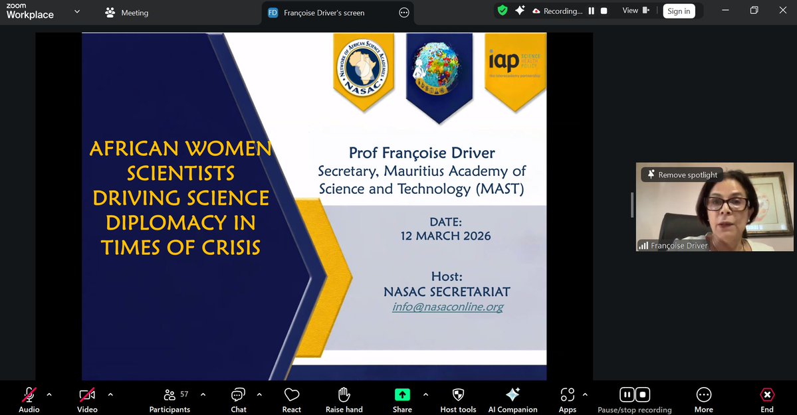Open the Participants list
The image size is (797, 415).
169,397
